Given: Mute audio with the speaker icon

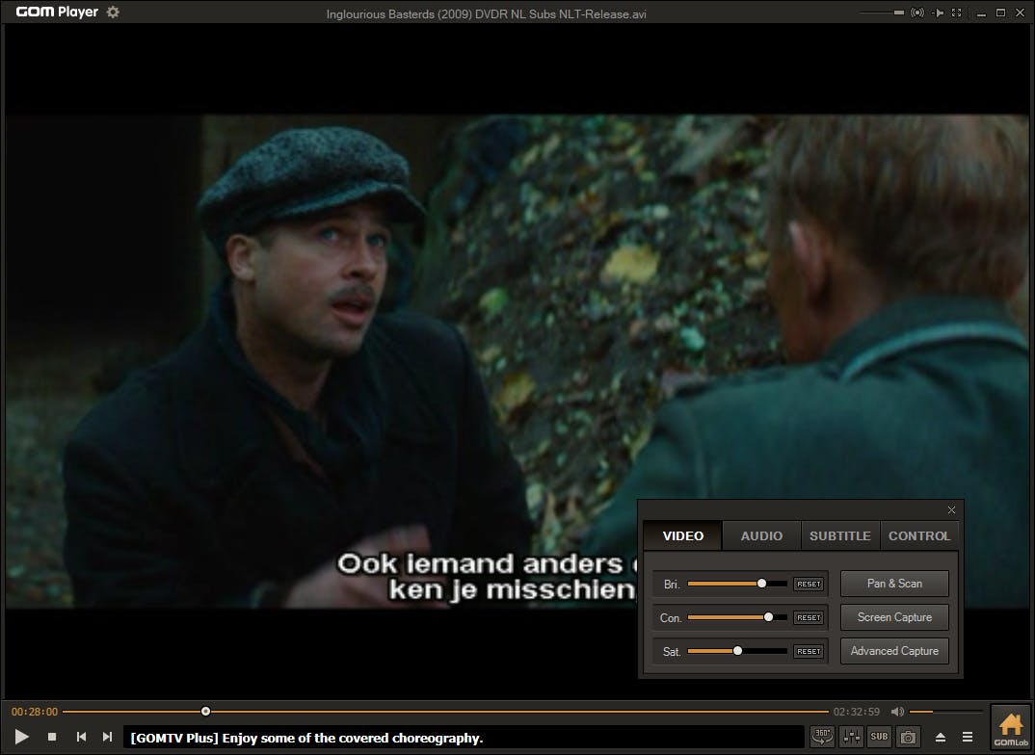Looking at the screenshot, I should [897, 712].
